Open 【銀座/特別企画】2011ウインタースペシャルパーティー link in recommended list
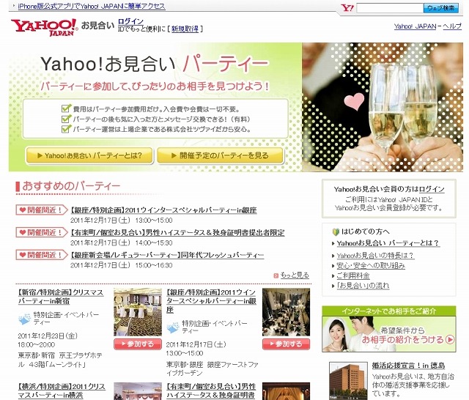Viewport: 469px width, 400px height. point(163,210)
